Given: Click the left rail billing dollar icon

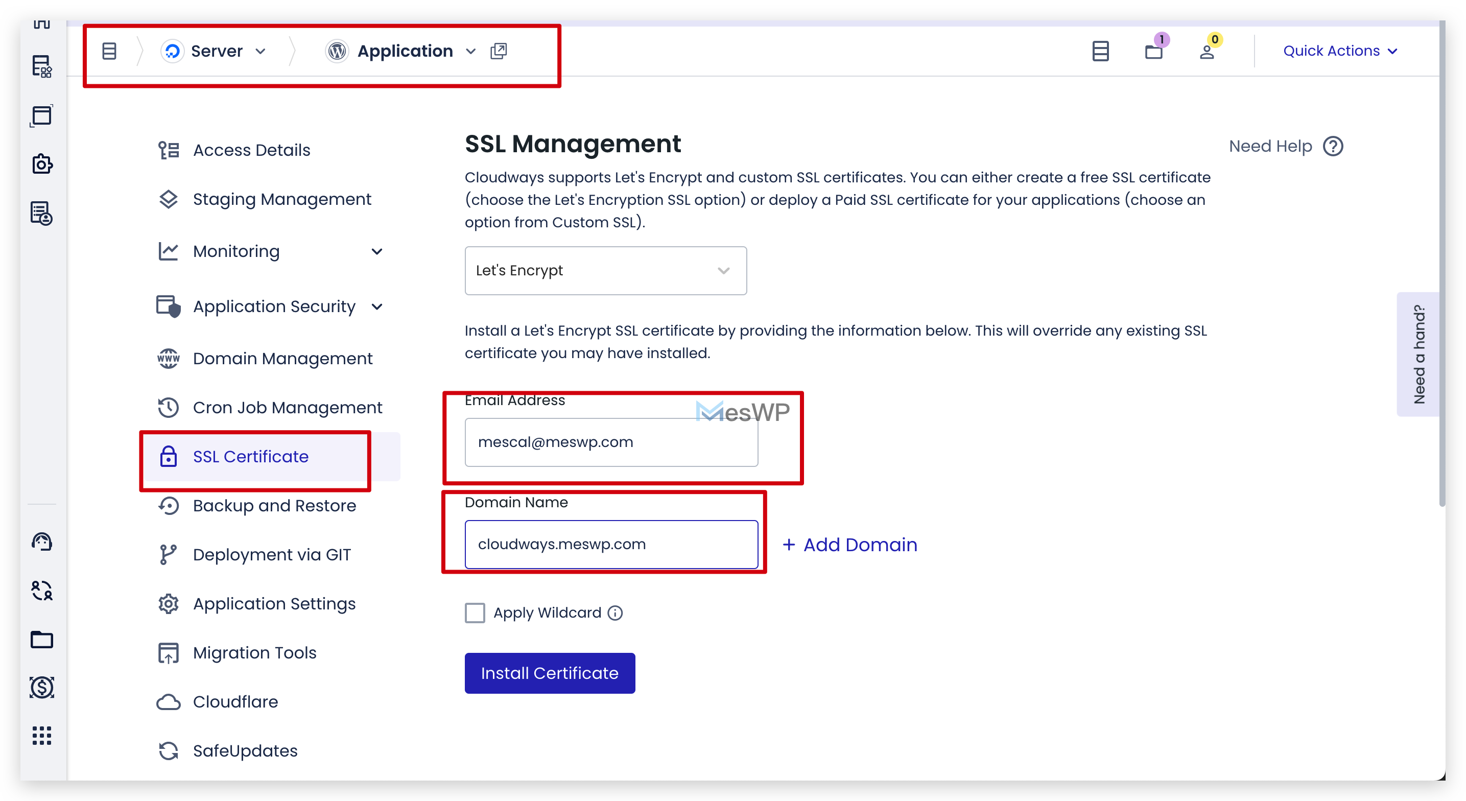Looking at the screenshot, I should click(x=41, y=688).
